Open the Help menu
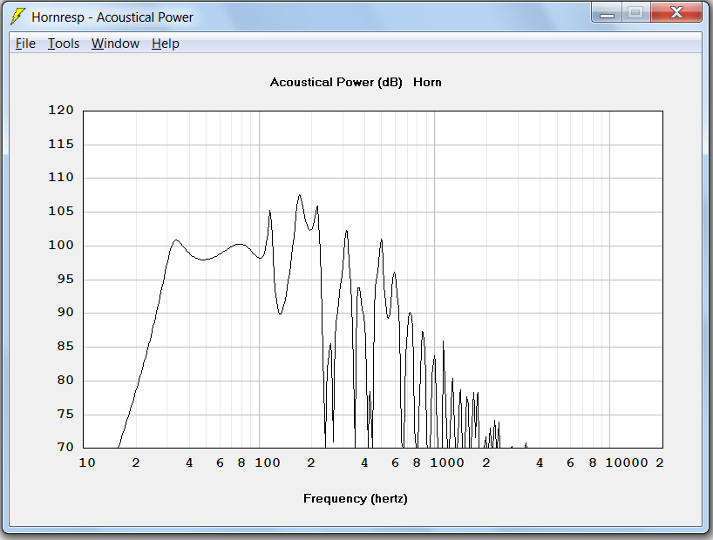The image size is (713, 540). point(166,44)
